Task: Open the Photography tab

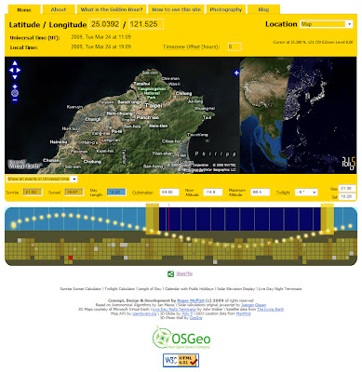Action: tap(226, 9)
